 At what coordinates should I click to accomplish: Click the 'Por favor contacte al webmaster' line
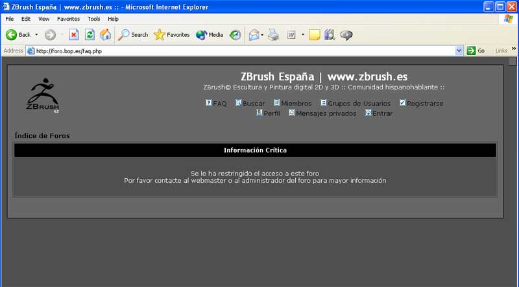tap(255, 181)
